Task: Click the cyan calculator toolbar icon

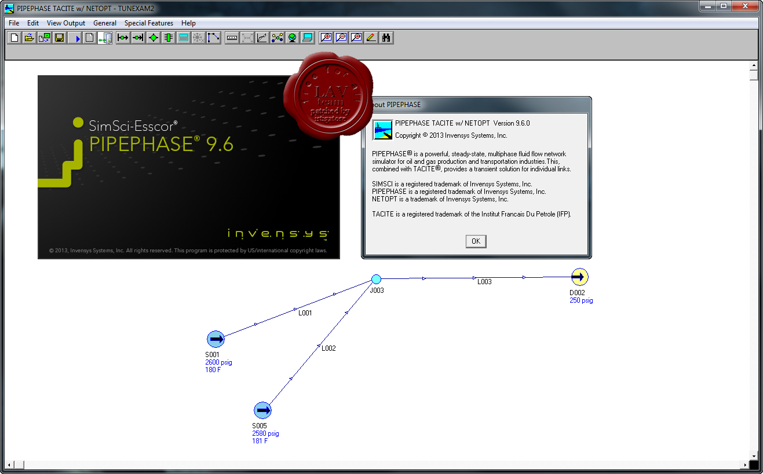Action: 183,38
